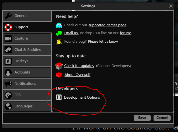Click the lifebuoy Support icon
Screen dimensions: 178x132
8,27
